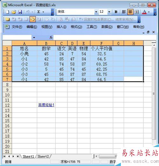Open the 格式(O) menu
The height and width of the screenshot is (166, 159).
coord(76,27)
